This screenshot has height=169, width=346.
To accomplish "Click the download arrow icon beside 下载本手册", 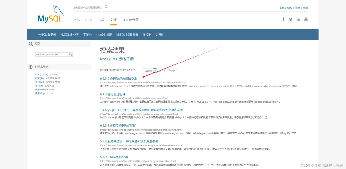I will (x=31, y=67).
